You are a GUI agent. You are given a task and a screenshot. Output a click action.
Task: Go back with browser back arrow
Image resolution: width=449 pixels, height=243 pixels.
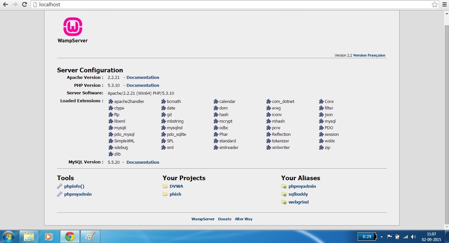pos(6,5)
